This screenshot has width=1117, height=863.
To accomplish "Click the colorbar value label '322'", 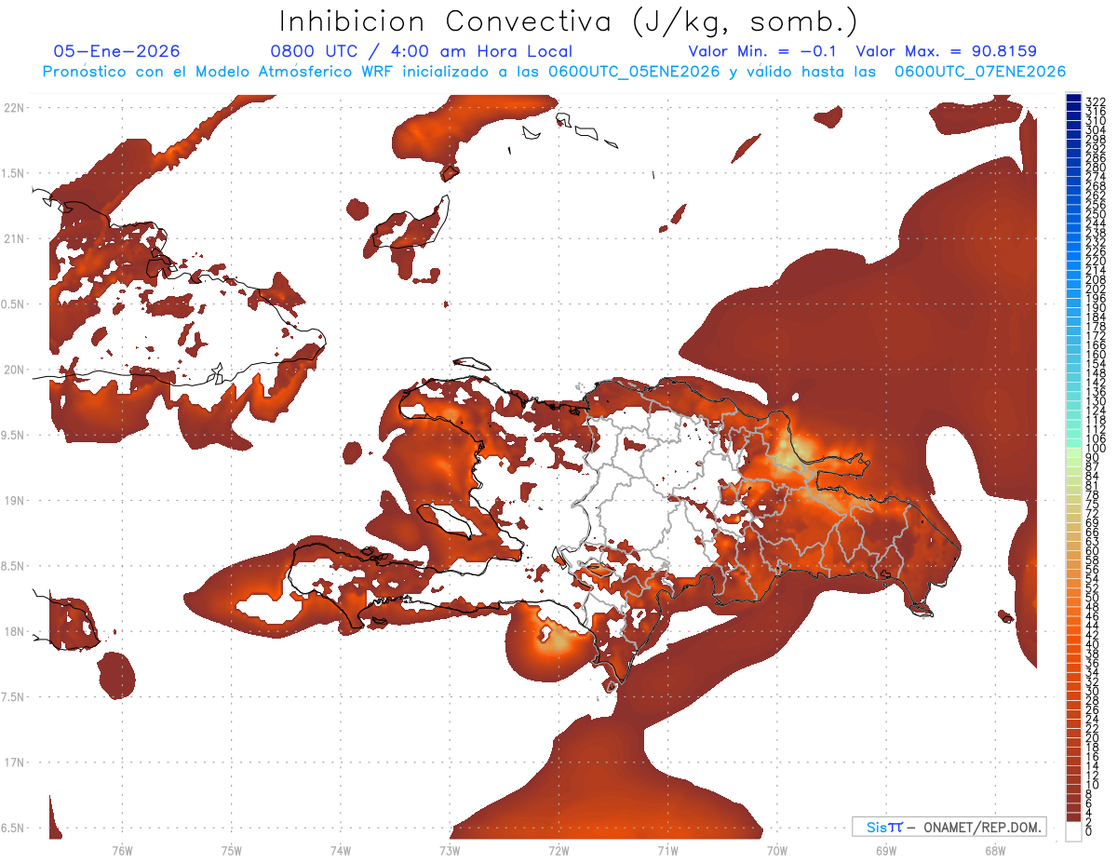I will 1096,101.
